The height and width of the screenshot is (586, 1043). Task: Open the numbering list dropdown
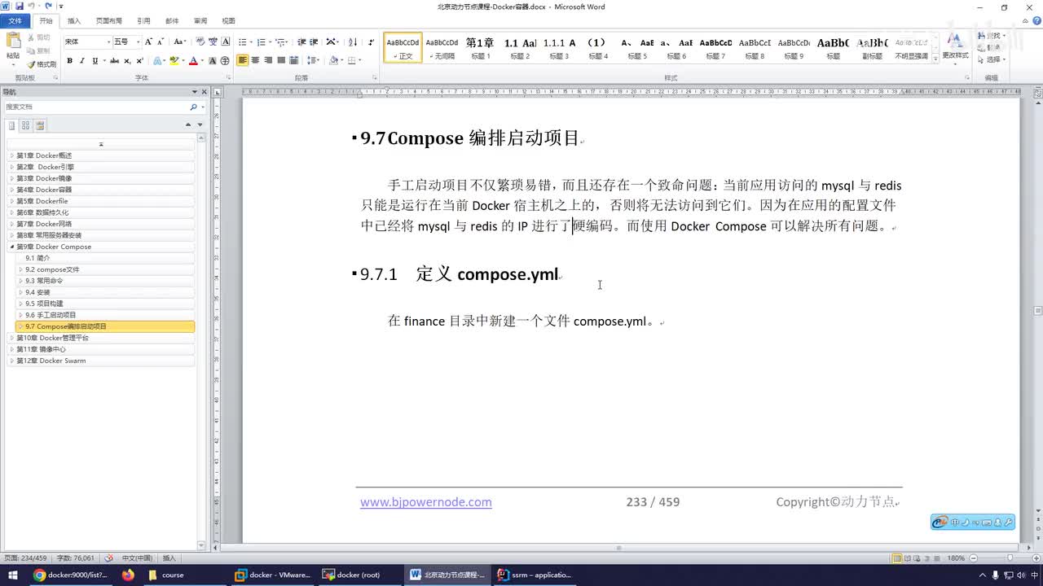(x=271, y=42)
